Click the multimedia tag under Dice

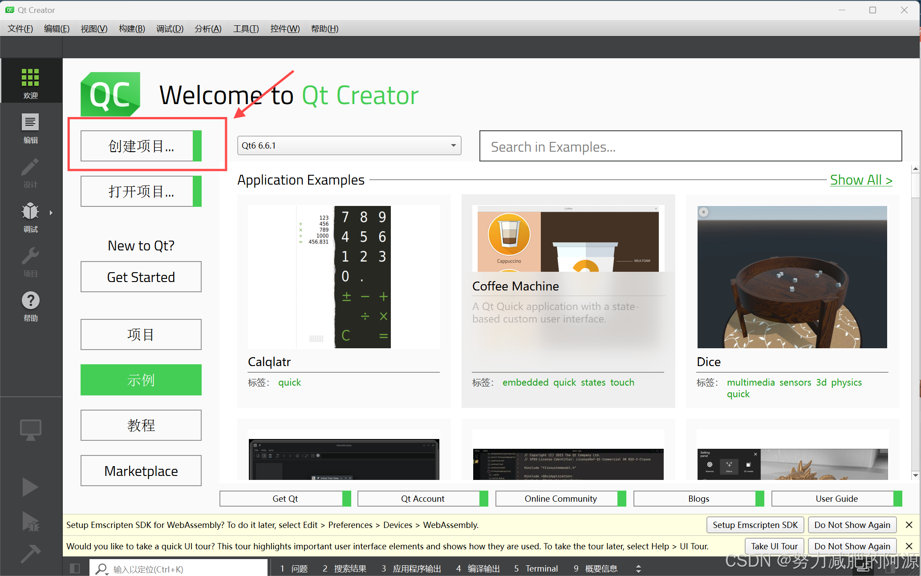(751, 383)
